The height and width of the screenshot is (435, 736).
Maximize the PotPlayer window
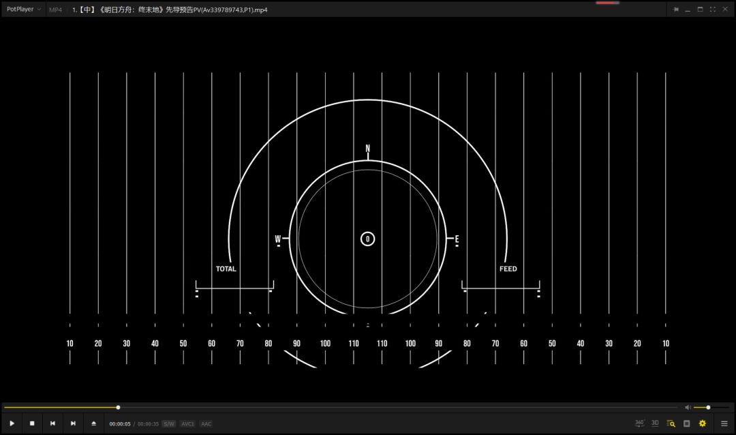point(700,10)
